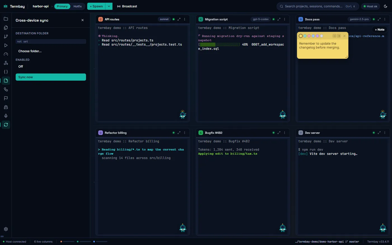Expand the Migration script pane to fullscreen
Viewport: 392px width, 245px height.
click(x=279, y=19)
